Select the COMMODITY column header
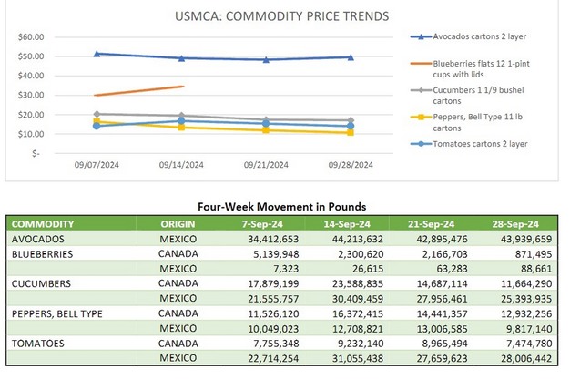The width and height of the screenshot is (570, 380). [44, 223]
